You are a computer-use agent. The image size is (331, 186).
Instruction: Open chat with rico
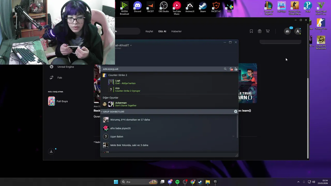coord(169,89)
